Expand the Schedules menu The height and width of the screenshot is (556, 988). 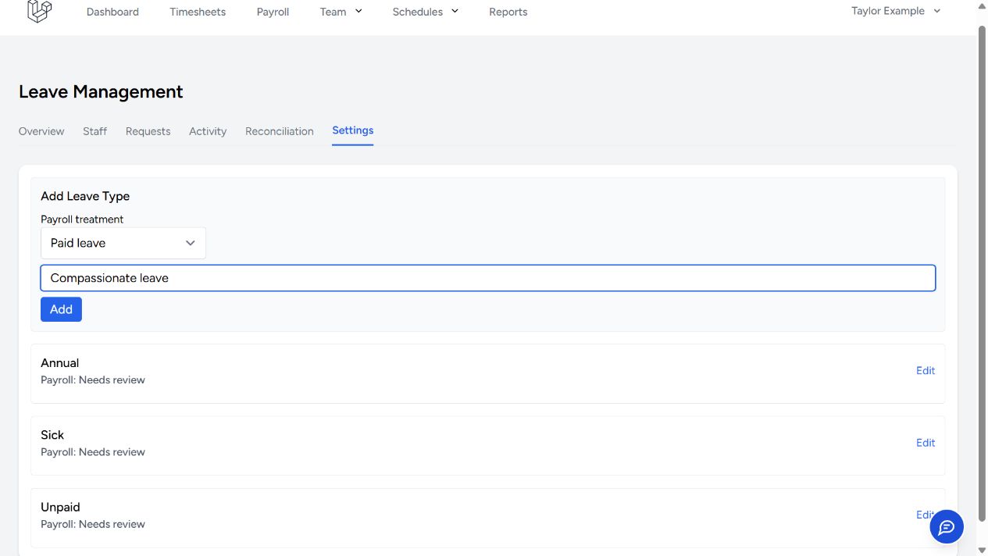426,12
